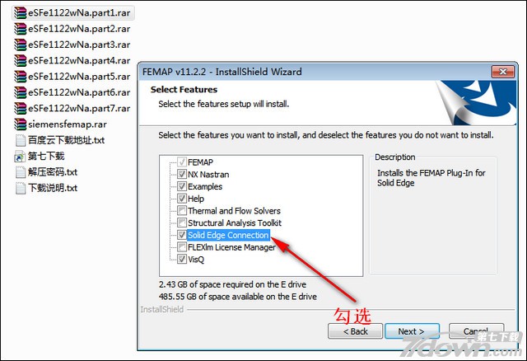Select the eSFe1122wNa.part3.rar file name

(79, 45)
